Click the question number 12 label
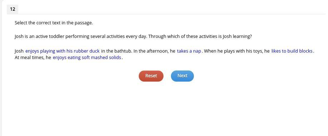The width and height of the screenshot is (328, 136). 13,9
